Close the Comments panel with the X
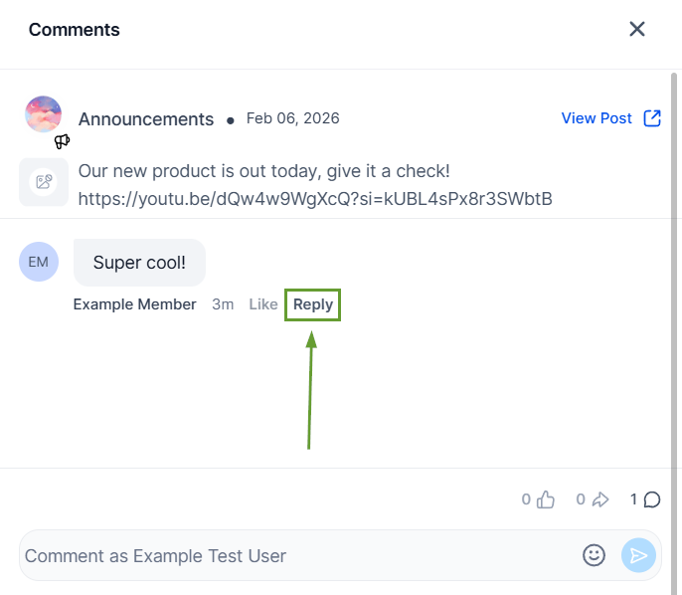The image size is (682, 595). (636, 29)
